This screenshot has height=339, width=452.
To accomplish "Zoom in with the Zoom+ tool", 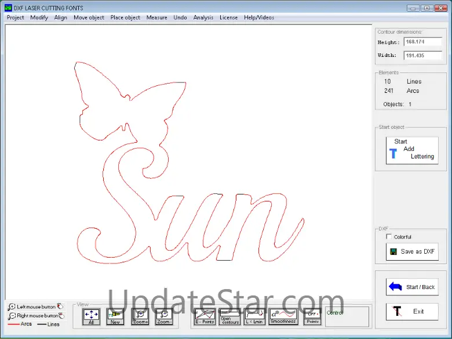I will coord(140,316).
